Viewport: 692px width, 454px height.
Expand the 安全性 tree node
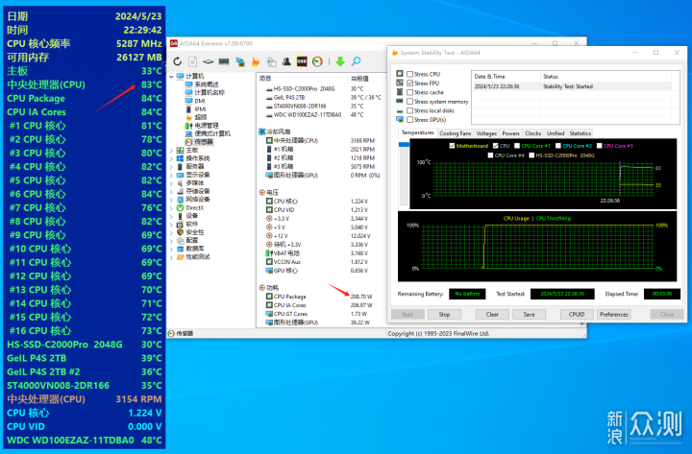[172, 232]
